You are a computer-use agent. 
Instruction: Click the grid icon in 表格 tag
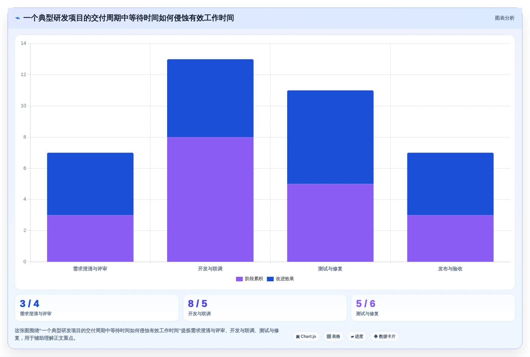click(x=329, y=337)
